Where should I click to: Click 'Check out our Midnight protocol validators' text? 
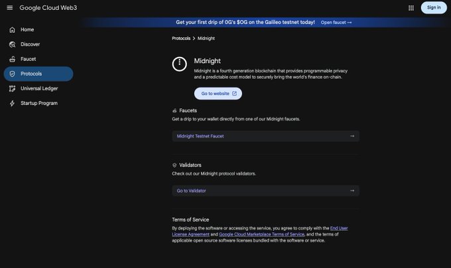(x=214, y=174)
